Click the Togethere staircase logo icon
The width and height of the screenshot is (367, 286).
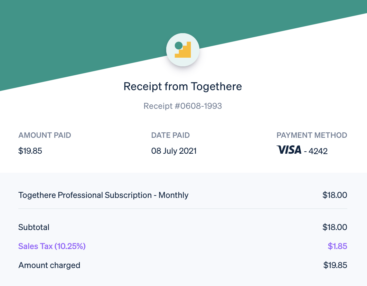coord(183,50)
